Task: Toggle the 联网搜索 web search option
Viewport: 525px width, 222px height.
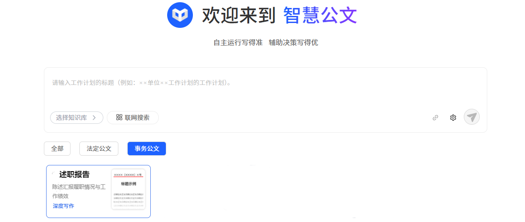Action: point(133,118)
